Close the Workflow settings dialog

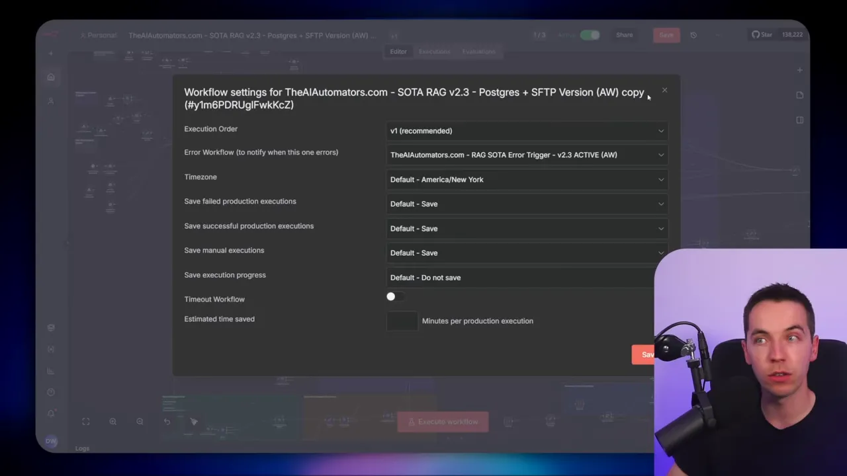tap(664, 91)
